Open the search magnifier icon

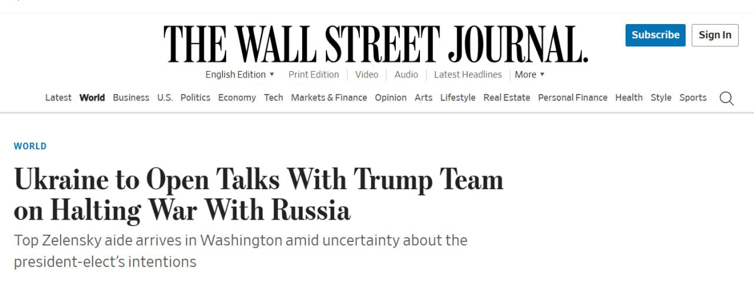[727, 99]
